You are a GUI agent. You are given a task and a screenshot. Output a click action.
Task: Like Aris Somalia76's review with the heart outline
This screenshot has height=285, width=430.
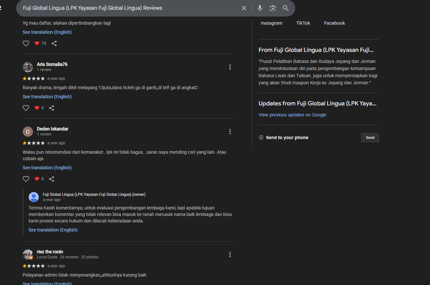pyautogui.click(x=26, y=108)
